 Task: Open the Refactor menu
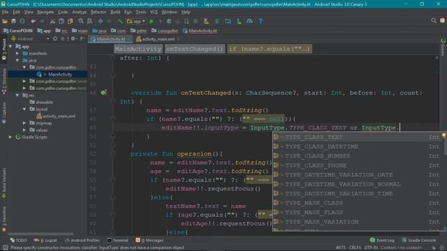point(98,13)
